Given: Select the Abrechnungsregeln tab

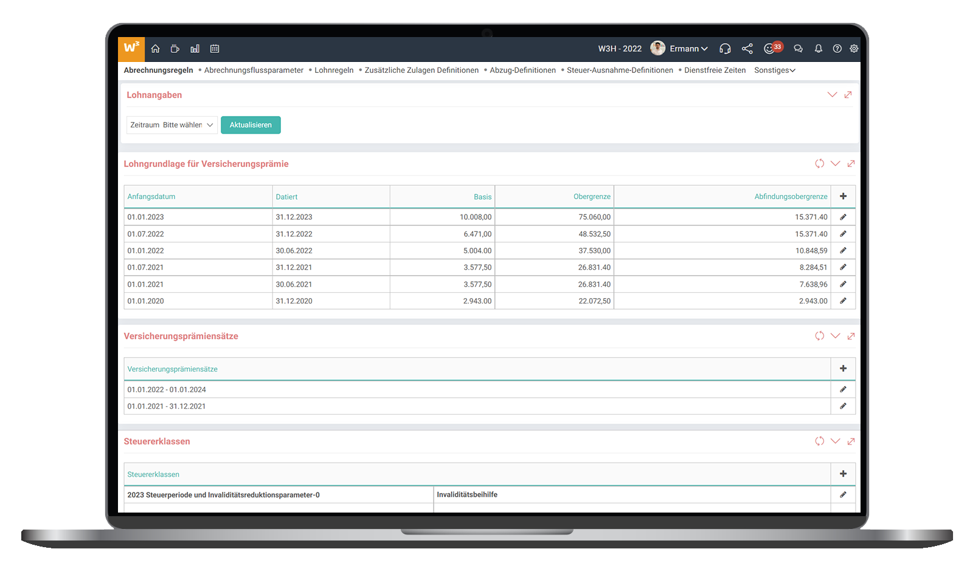Looking at the screenshot, I should [158, 70].
